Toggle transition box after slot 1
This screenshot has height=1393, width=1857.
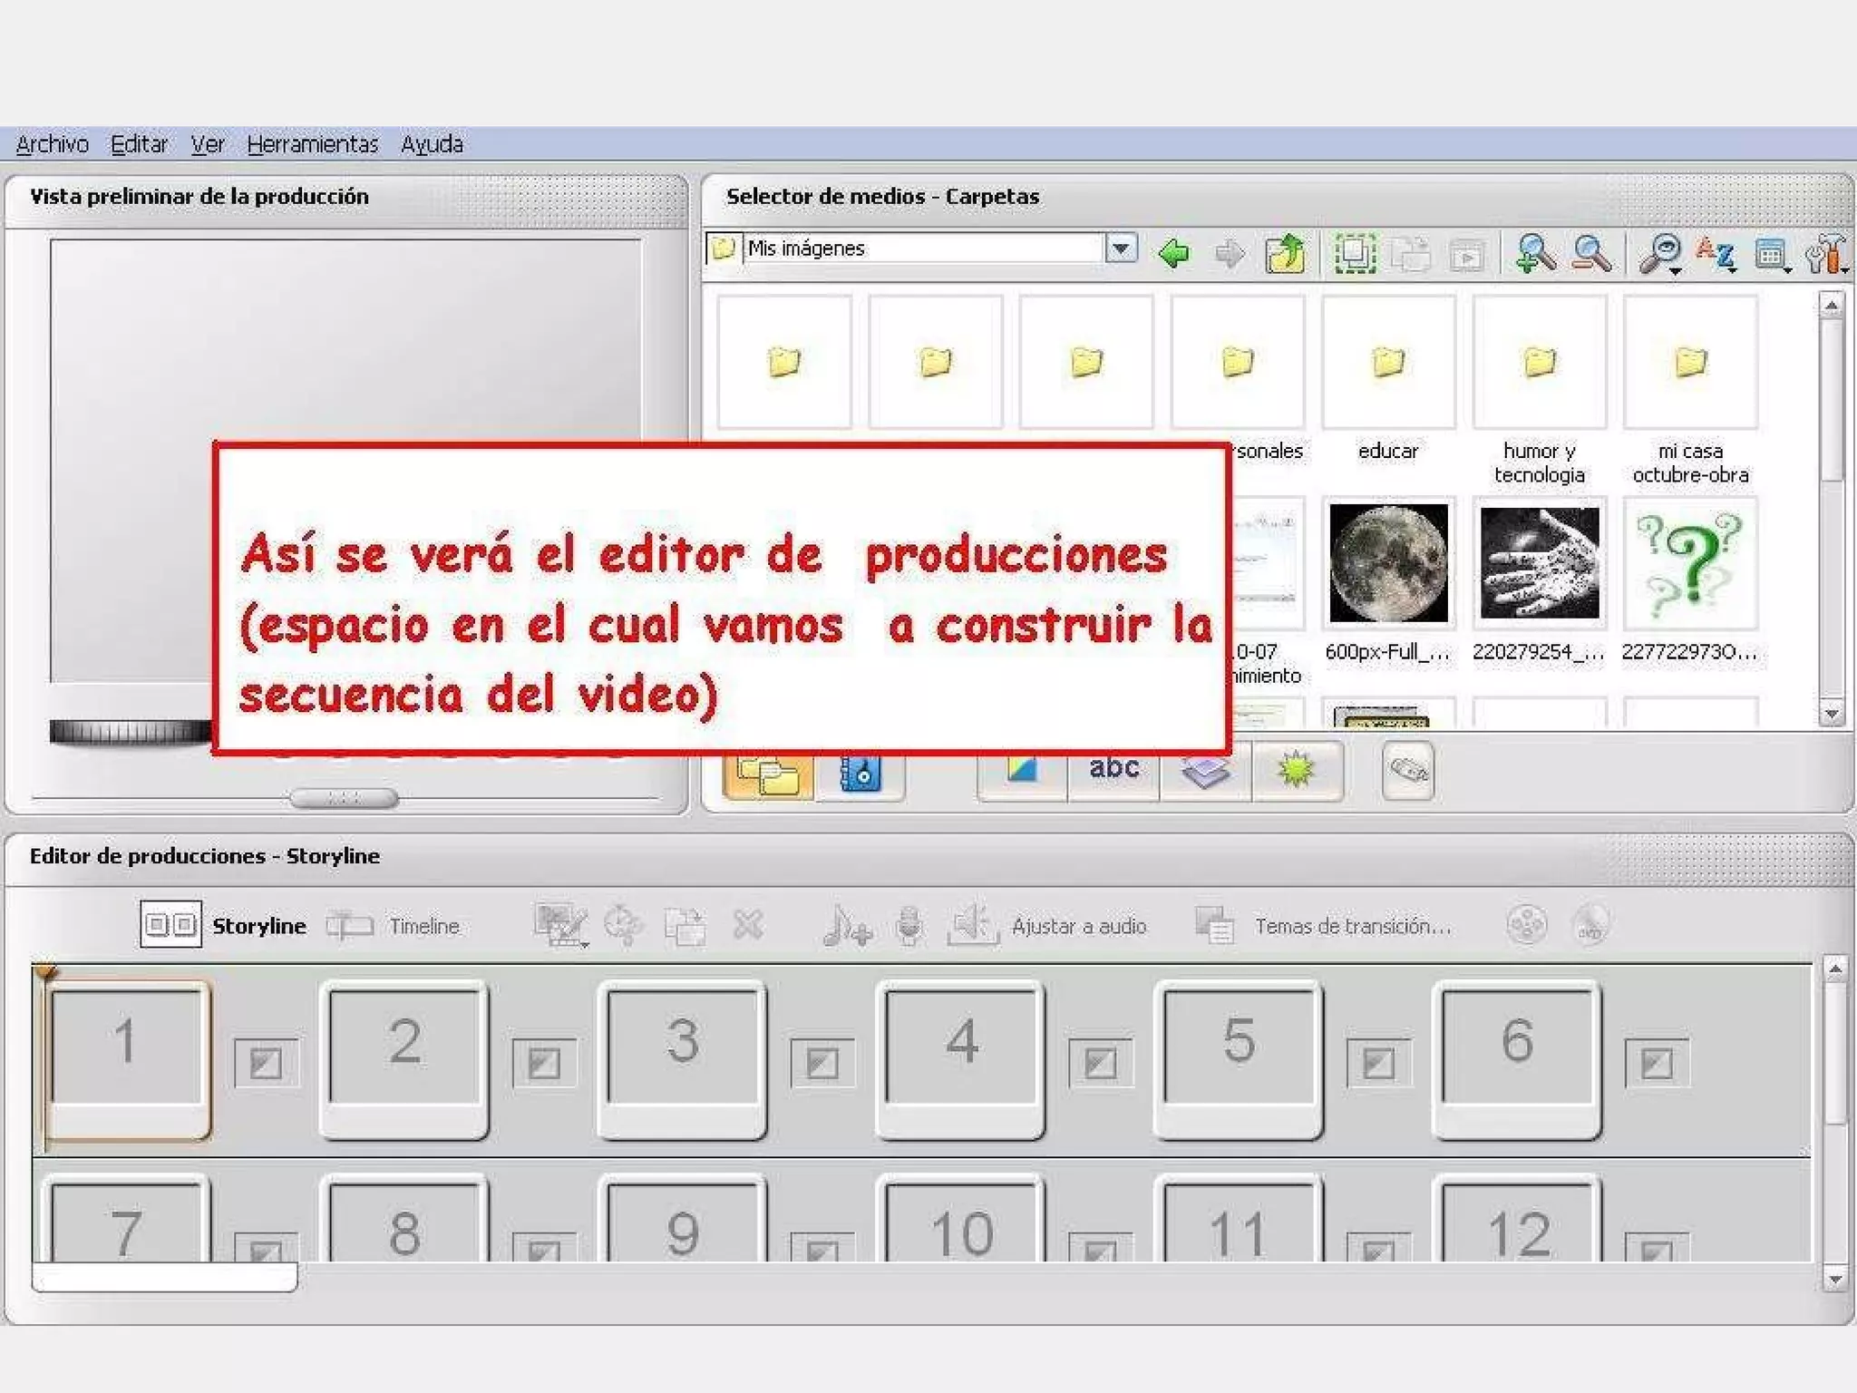[x=266, y=1063]
